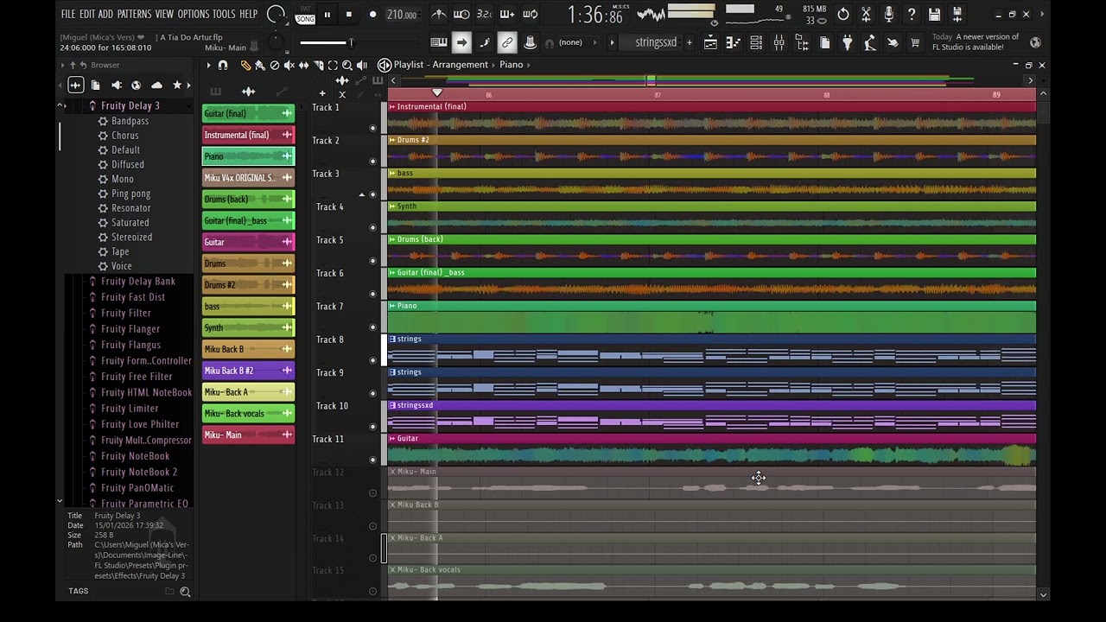Toggle the metronome icon
1106x622 pixels.
pos(439,14)
